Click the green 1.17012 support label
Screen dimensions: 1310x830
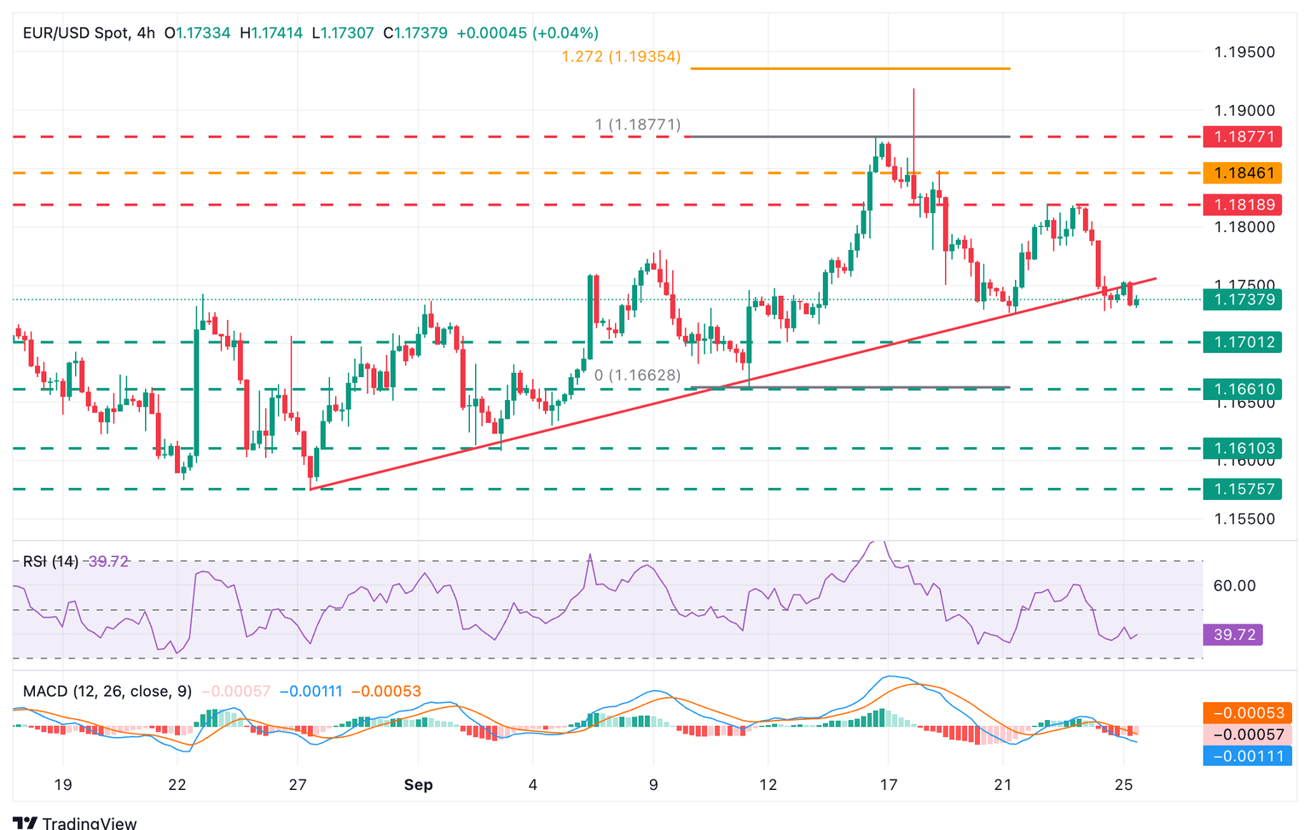pos(1243,342)
